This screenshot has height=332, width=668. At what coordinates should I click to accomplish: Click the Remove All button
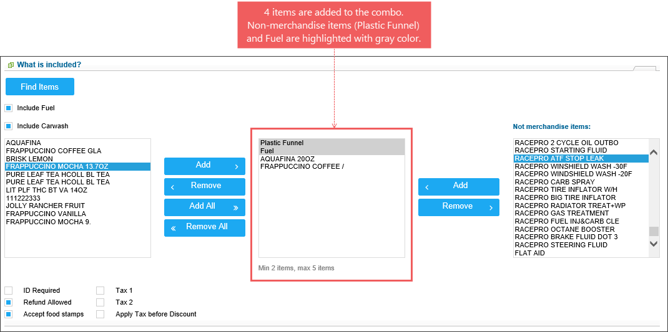[x=205, y=228]
